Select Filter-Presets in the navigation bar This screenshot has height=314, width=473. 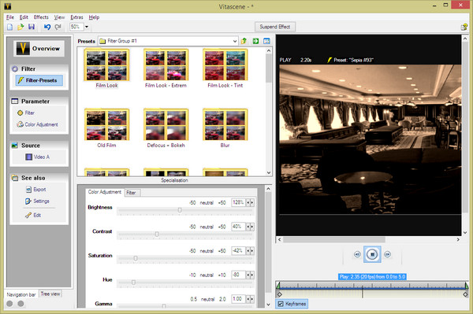(39, 80)
